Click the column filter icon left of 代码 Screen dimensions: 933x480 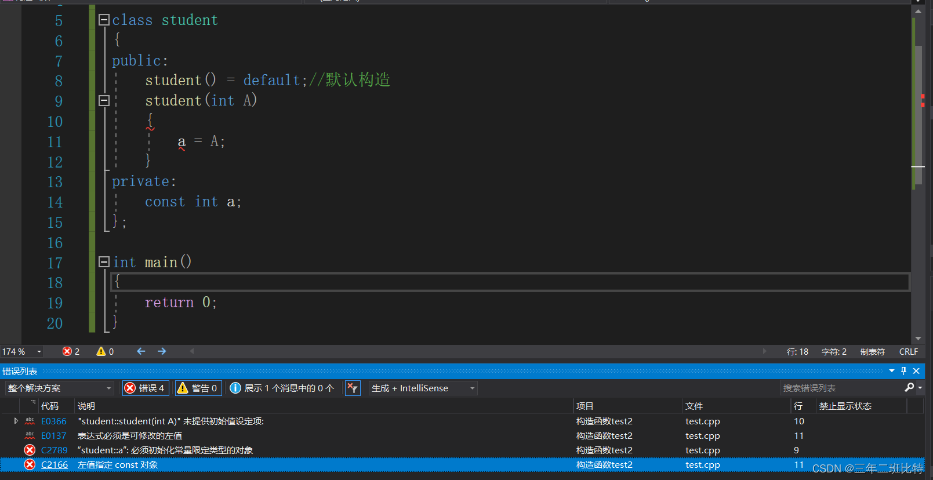[x=33, y=402]
